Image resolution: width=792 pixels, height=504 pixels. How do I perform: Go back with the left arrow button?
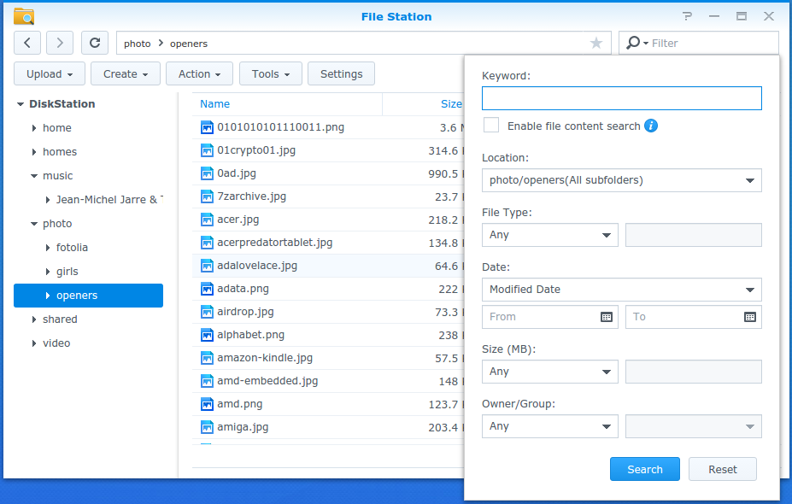point(27,43)
